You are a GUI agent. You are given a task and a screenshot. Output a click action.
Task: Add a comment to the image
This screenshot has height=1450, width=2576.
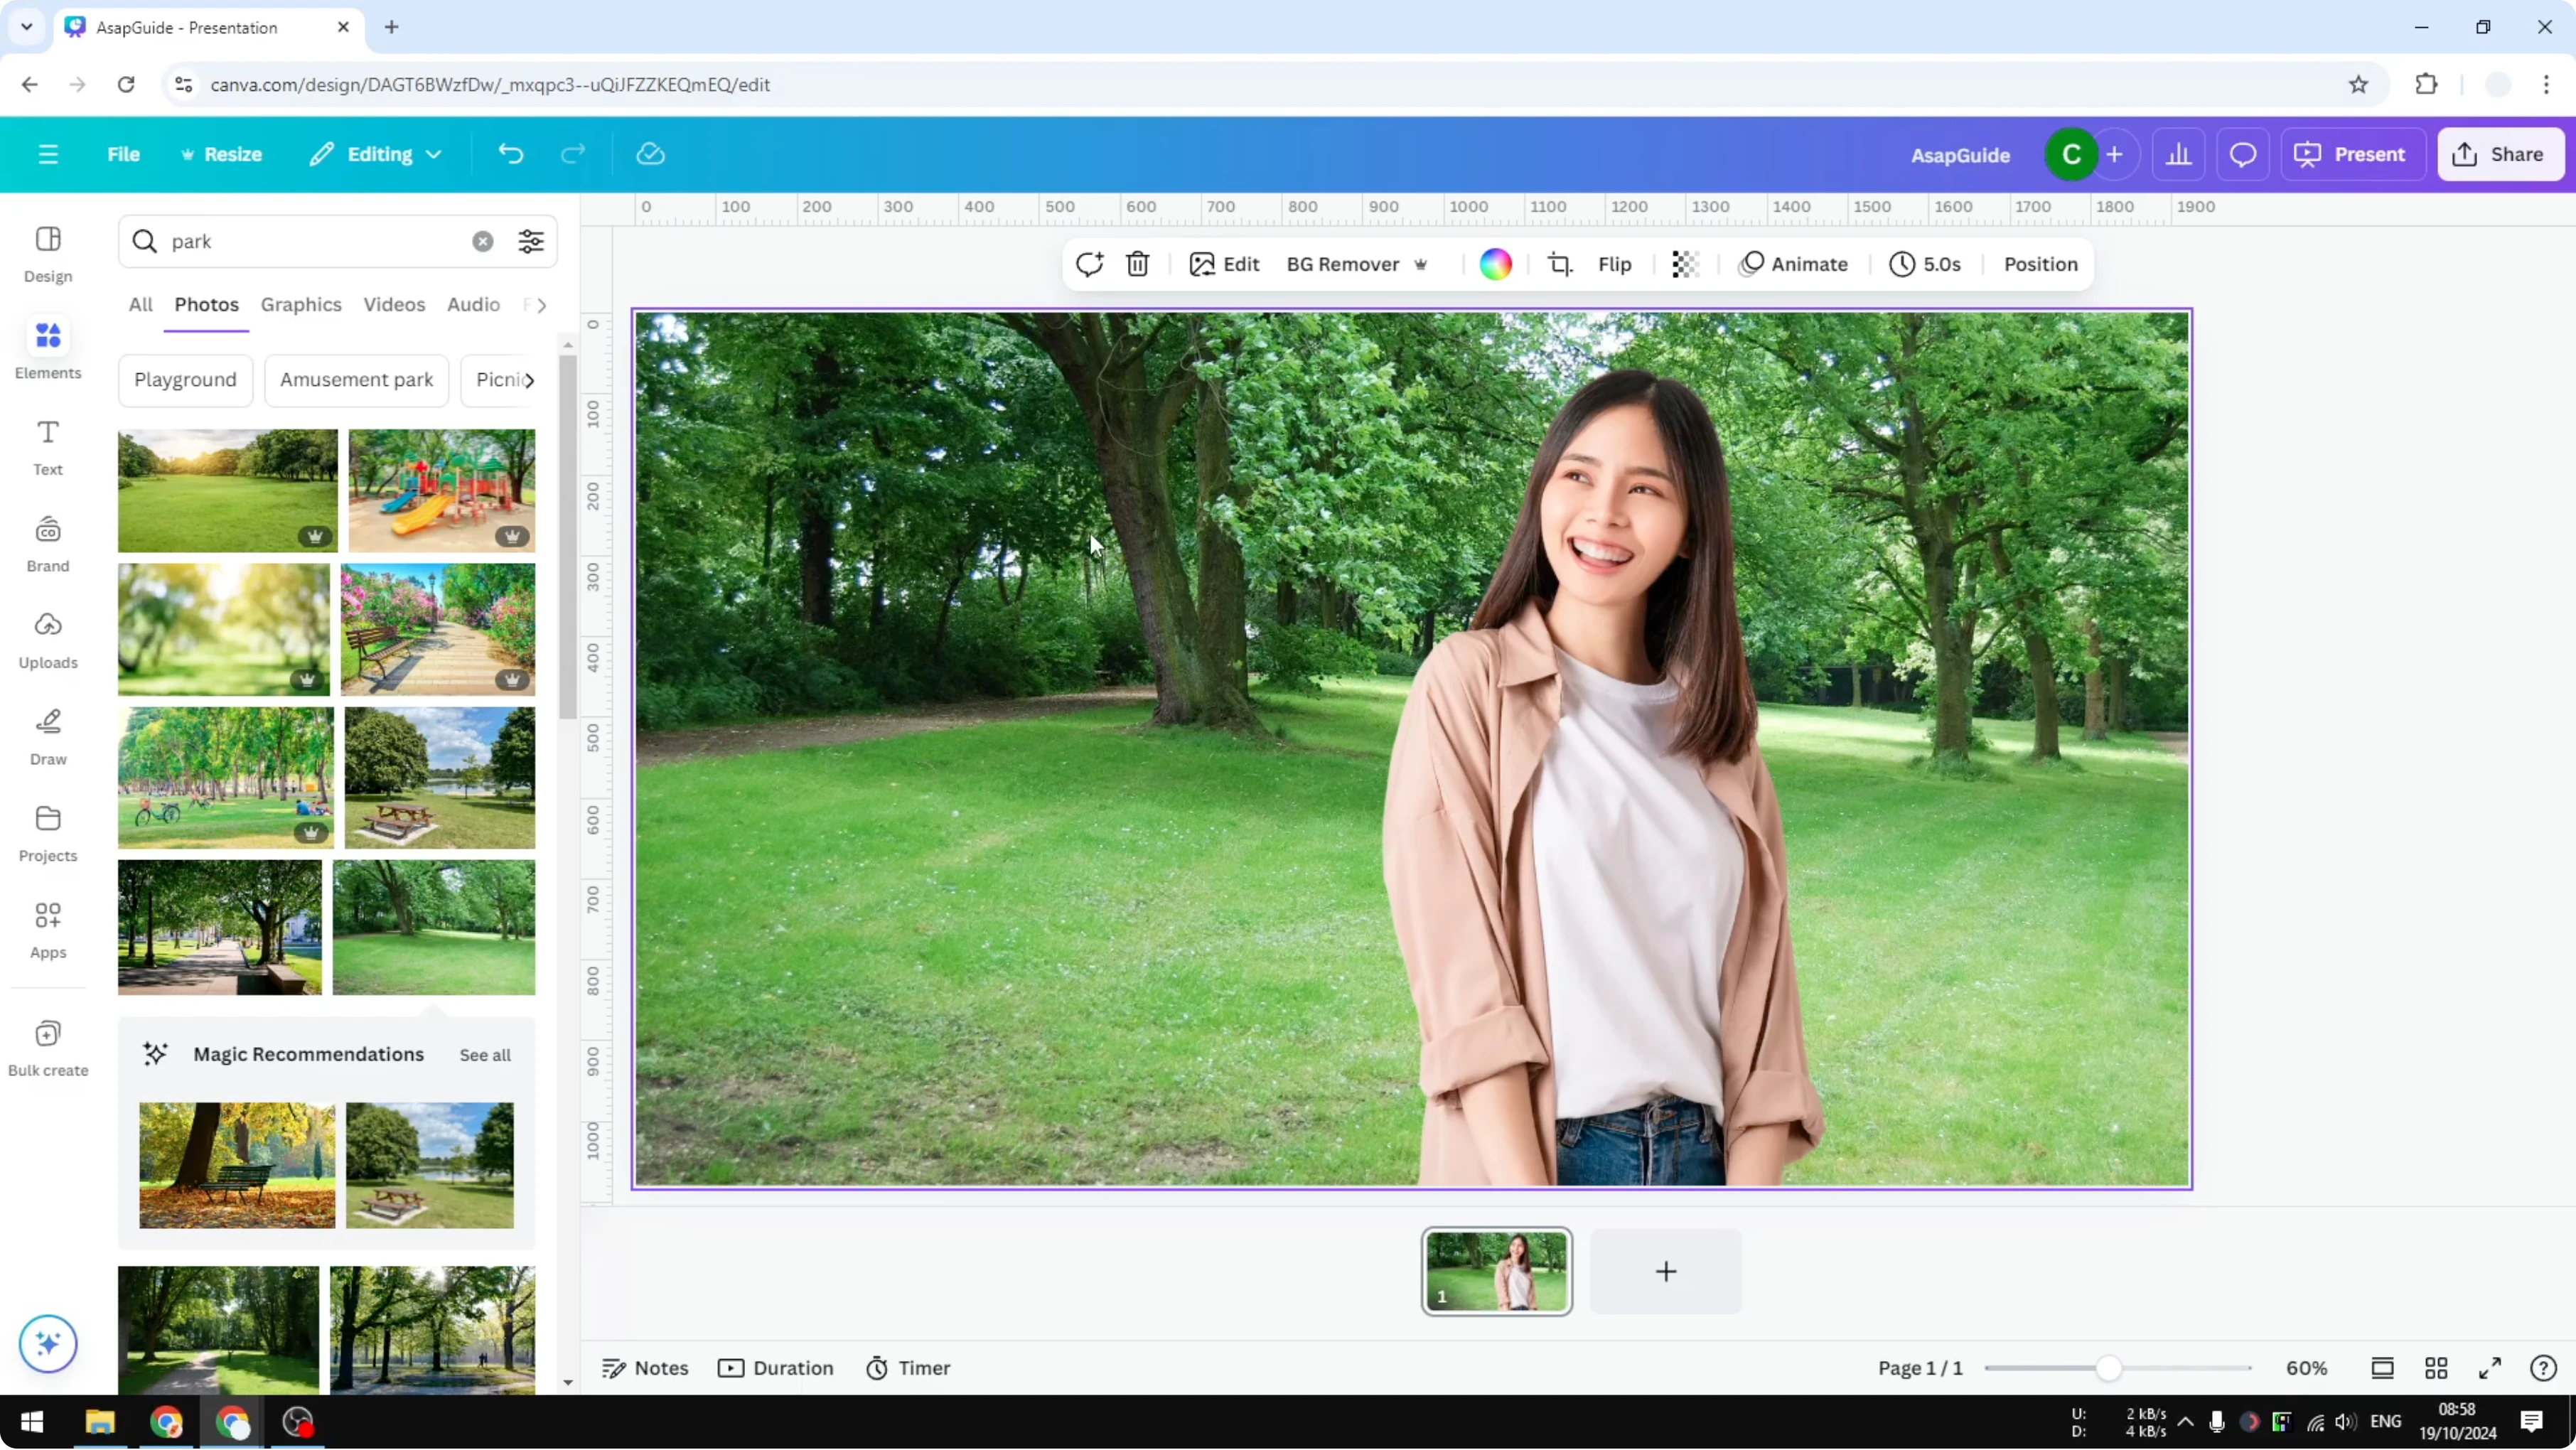pos(1089,264)
